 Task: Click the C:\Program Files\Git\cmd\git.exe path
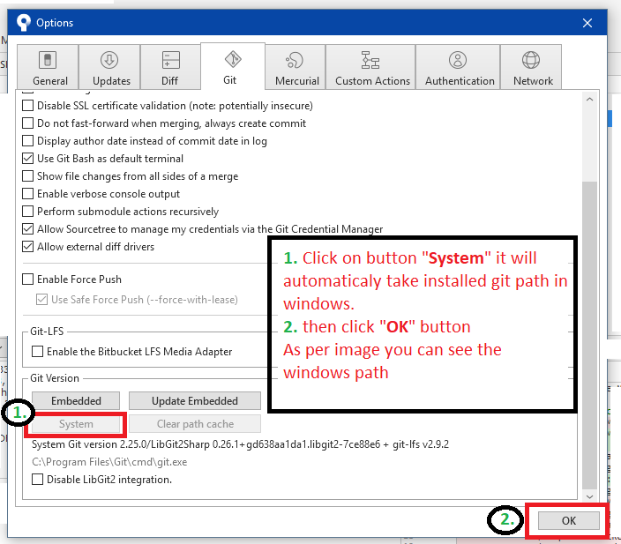[x=109, y=462]
